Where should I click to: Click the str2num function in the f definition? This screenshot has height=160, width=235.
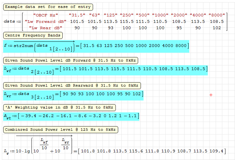tap(23, 46)
